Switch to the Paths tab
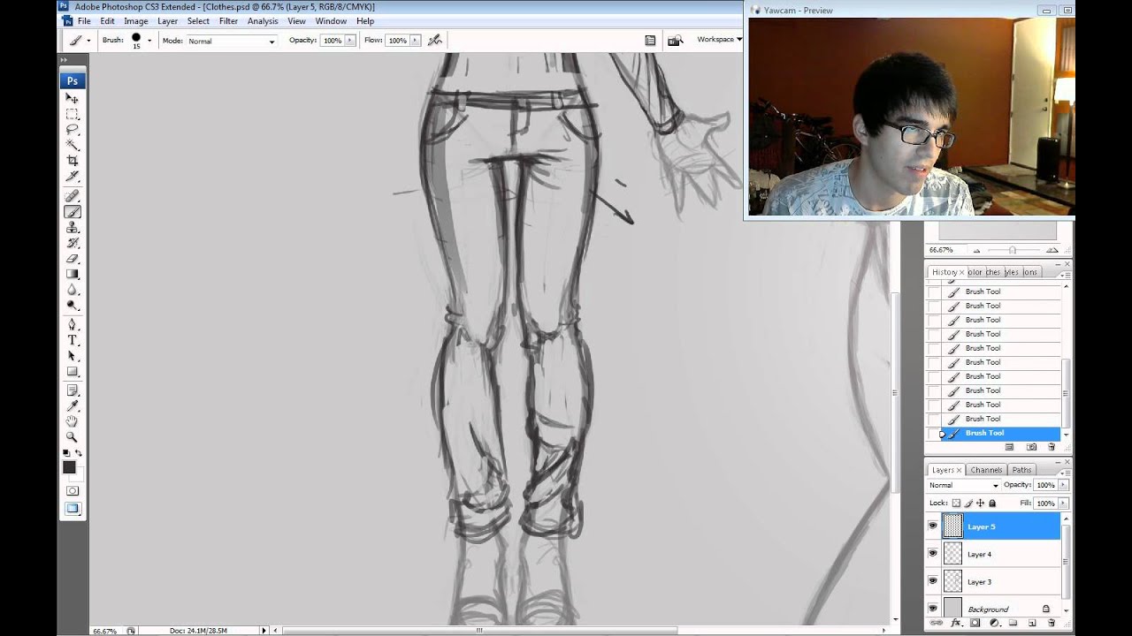Screen dimensions: 1132x636 point(1021,470)
